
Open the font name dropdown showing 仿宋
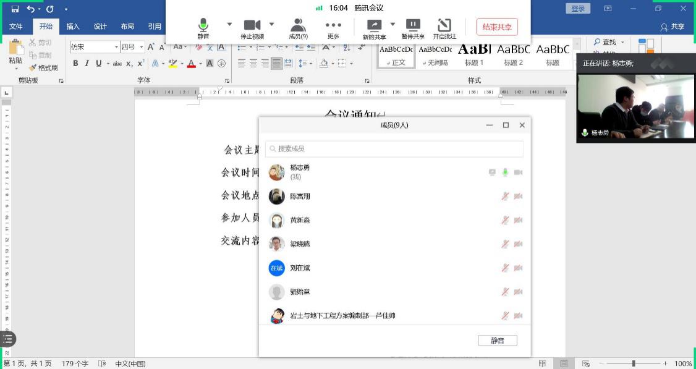click(x=116, y=47)
